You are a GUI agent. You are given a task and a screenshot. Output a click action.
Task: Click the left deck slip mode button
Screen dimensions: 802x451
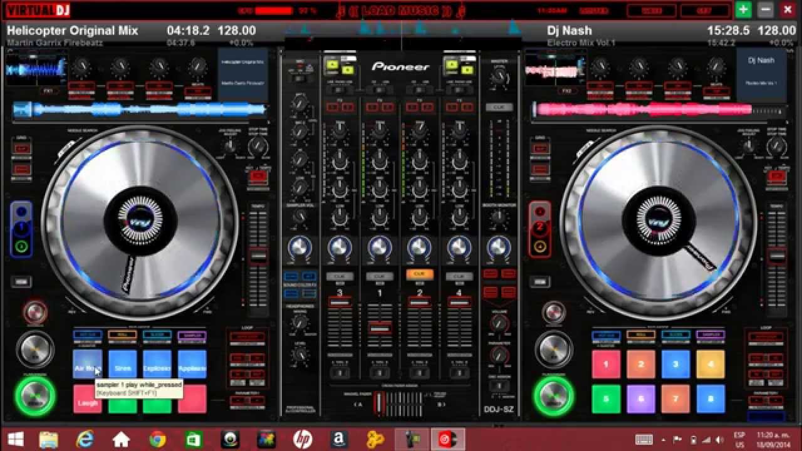21,149
